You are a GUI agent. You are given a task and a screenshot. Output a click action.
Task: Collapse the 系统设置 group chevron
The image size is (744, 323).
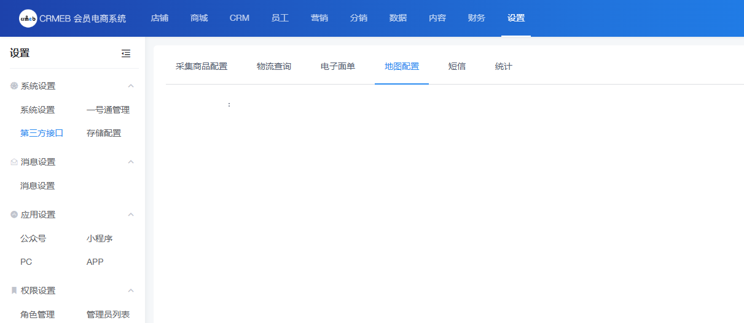click(131, 86)
